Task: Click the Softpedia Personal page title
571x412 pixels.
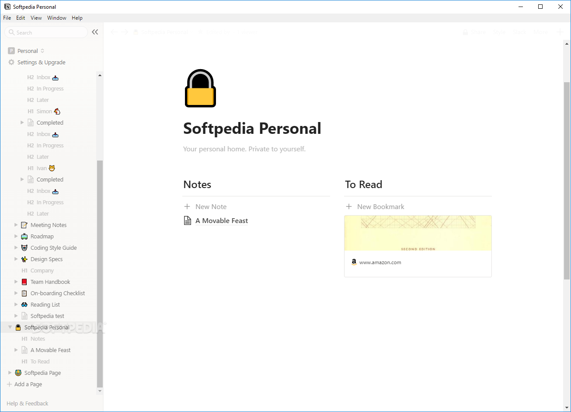Action: pyautogui.click(x=252, y=128)
